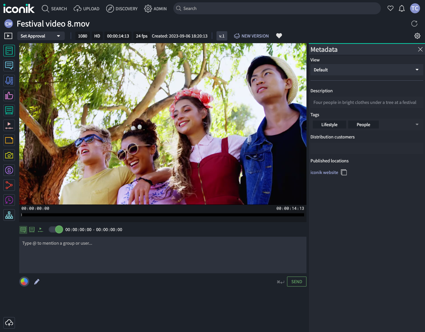Screen dimensions: 425x332
Task: Open the keyhole access control panel
Action: 9,170
